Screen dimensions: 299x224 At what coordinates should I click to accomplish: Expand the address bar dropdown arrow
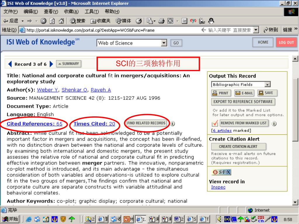(x=256, y=30)
